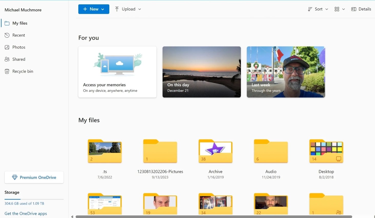
Task: Open the 1230813202206-Pictures folder icon
Action: pyautogui.click(x=160, y=151)
